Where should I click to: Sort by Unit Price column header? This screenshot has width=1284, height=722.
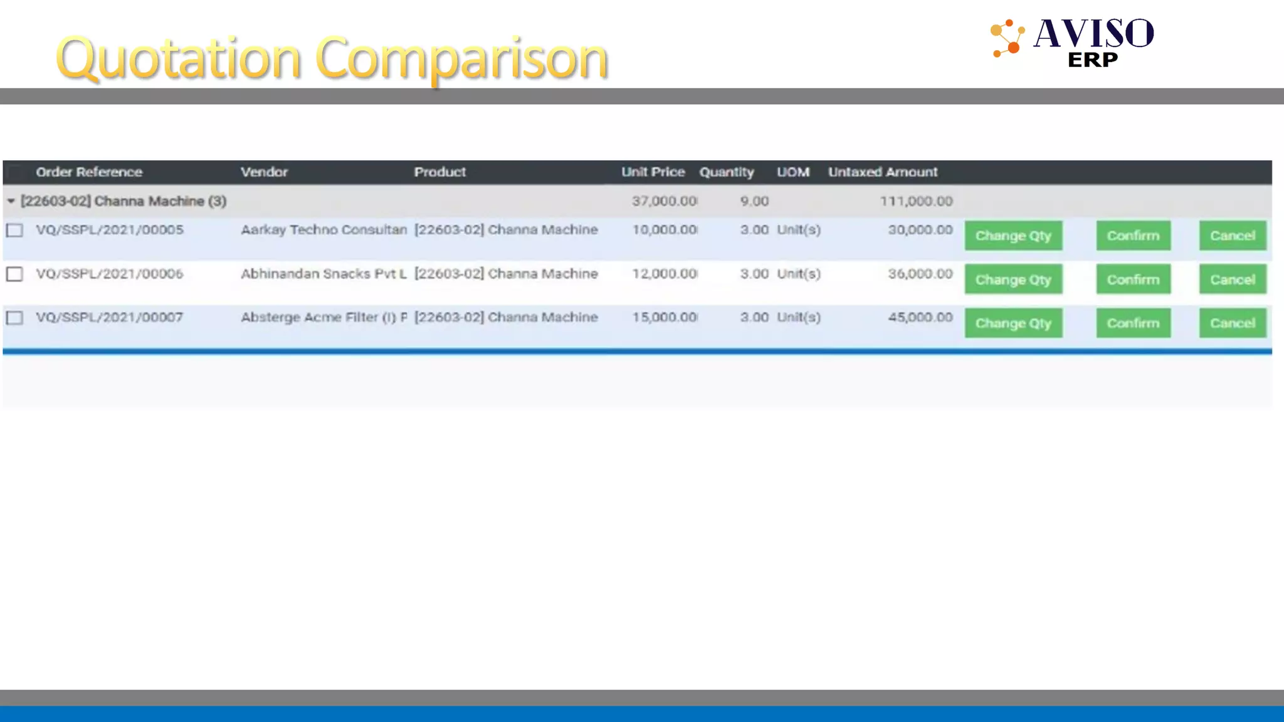(653, 172)
